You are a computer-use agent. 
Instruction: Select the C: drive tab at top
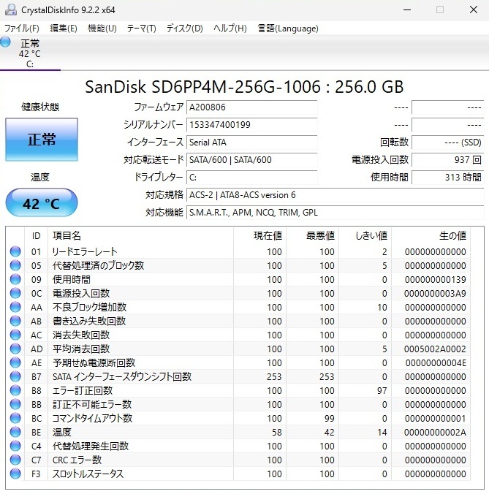point(30,53)
